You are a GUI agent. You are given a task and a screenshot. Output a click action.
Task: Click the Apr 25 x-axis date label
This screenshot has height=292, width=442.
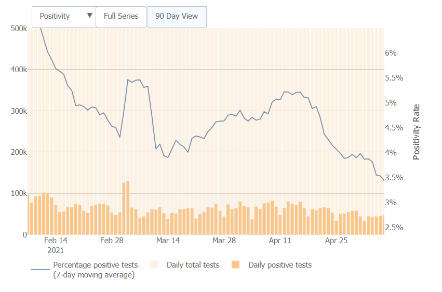[x=336, y=241]
